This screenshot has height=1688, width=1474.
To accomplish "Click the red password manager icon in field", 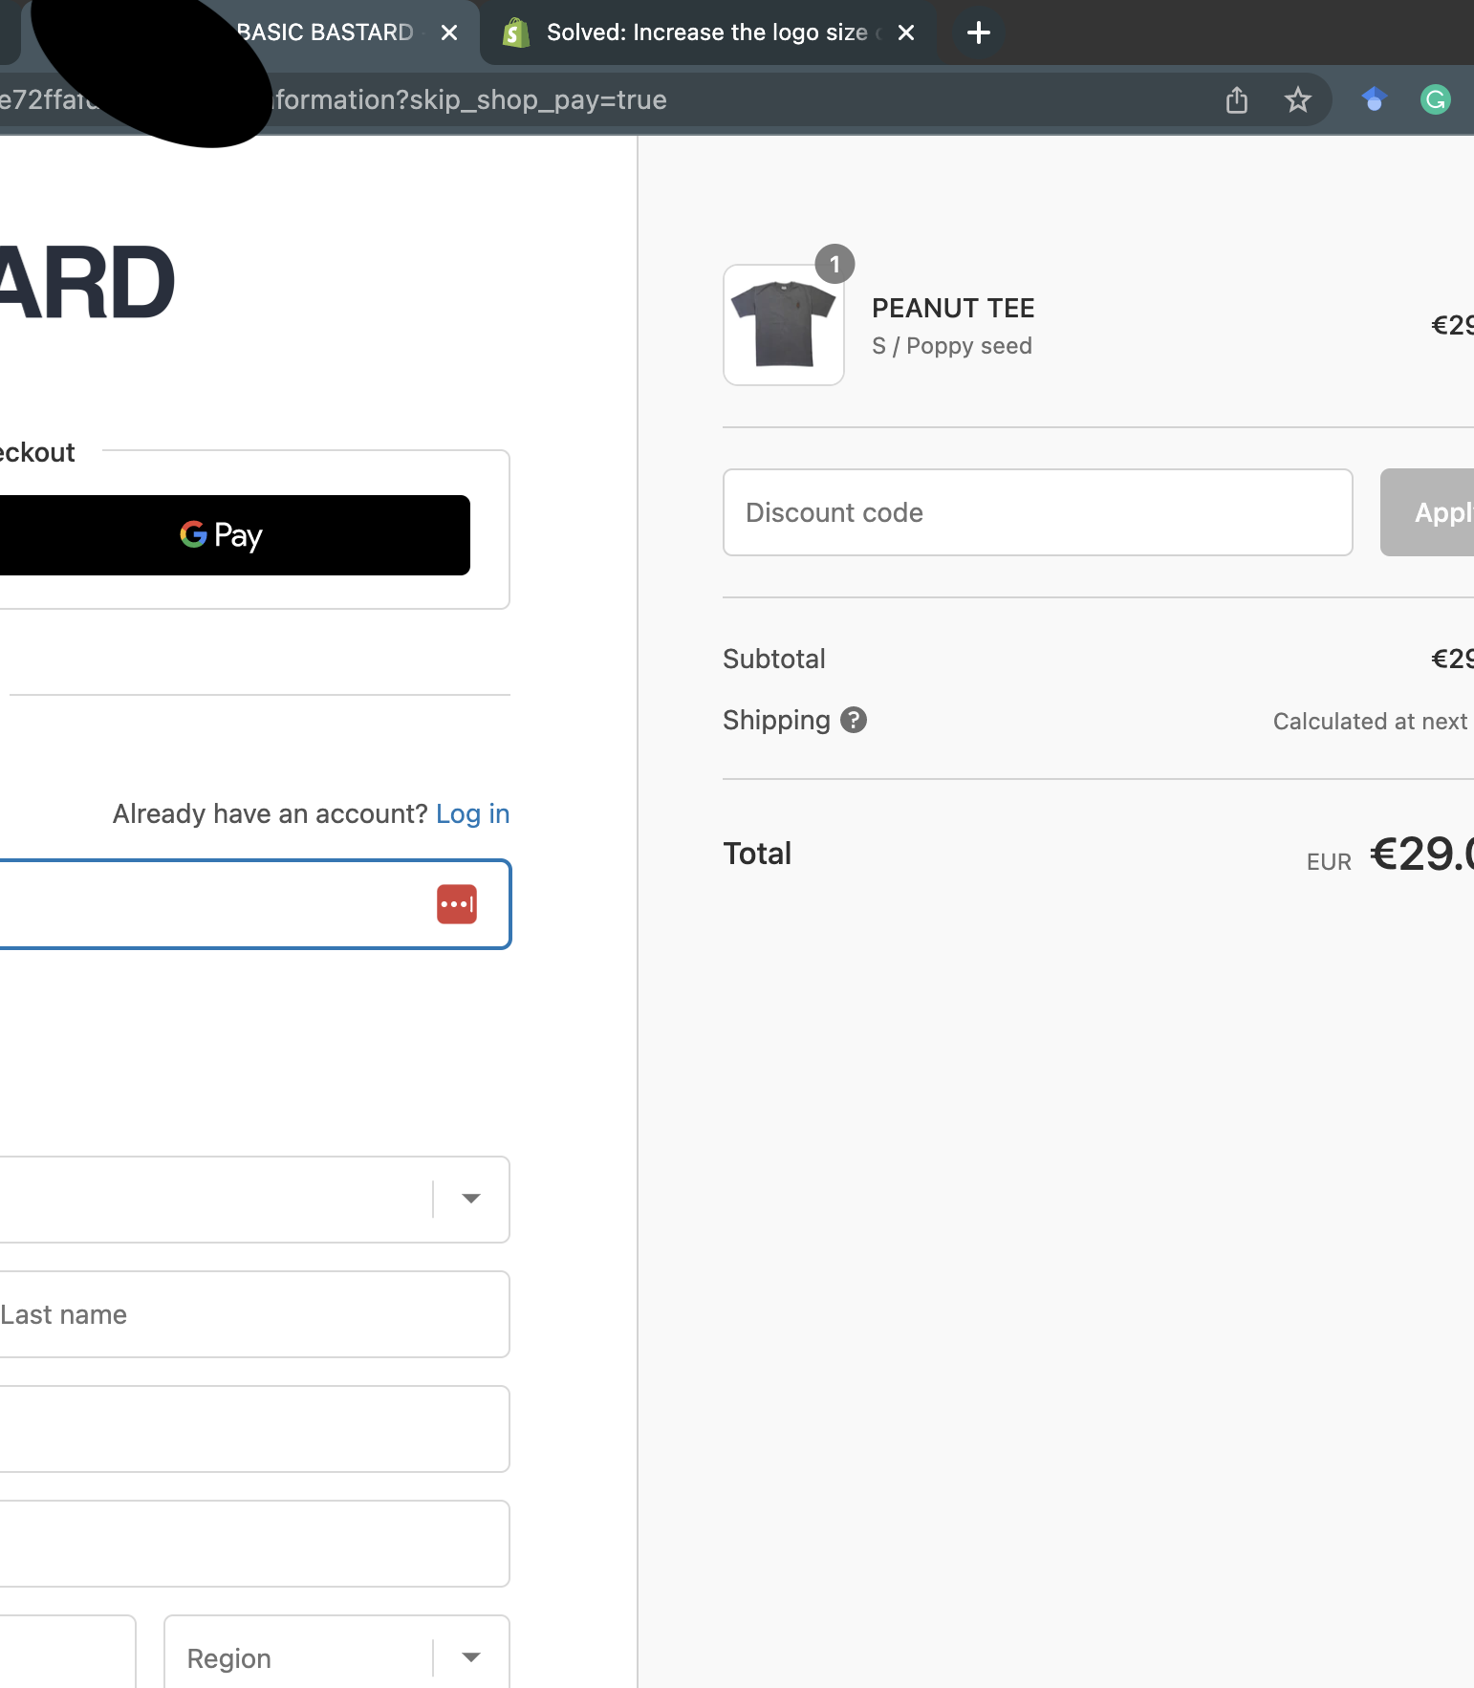I will [x=457, y=904].
